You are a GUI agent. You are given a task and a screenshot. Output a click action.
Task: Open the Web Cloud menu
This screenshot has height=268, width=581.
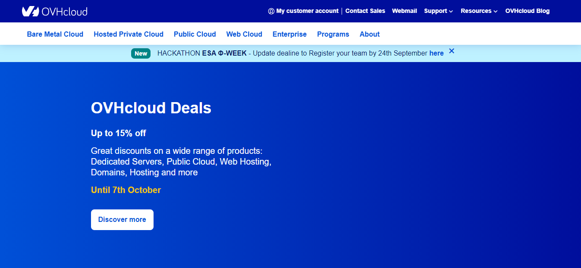[244, 34]
